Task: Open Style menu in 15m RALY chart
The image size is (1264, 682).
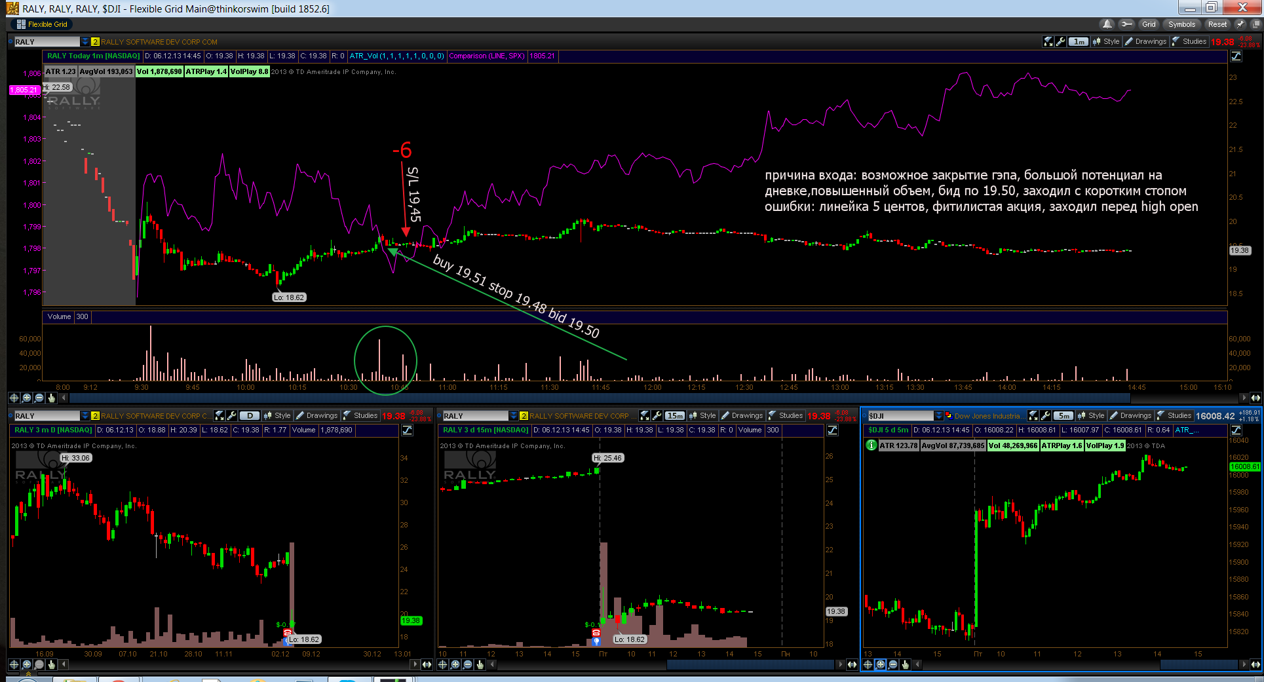Action: click(703, 415)
